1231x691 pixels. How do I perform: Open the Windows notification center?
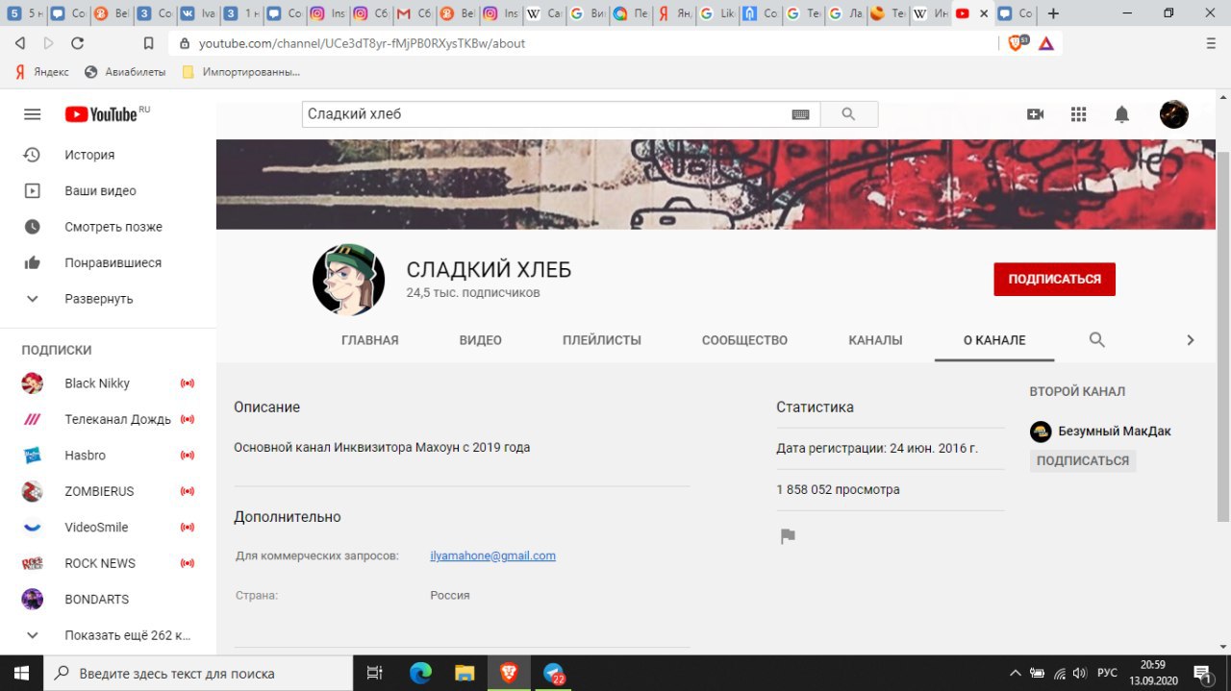pyautogui.click(x=1202, y=673)
